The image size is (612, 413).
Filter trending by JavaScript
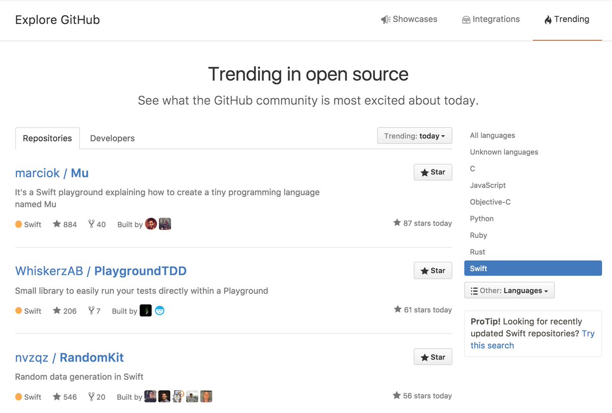click(488, 186)
